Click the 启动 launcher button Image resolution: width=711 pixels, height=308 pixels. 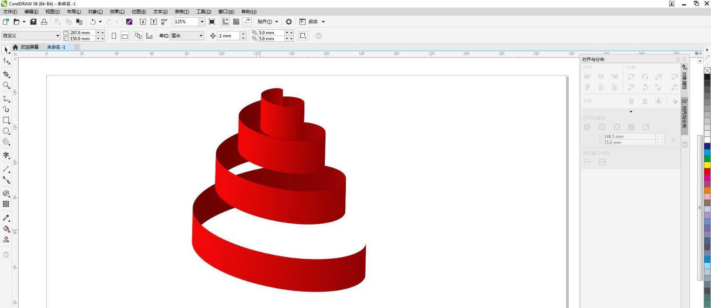point(313,22)
